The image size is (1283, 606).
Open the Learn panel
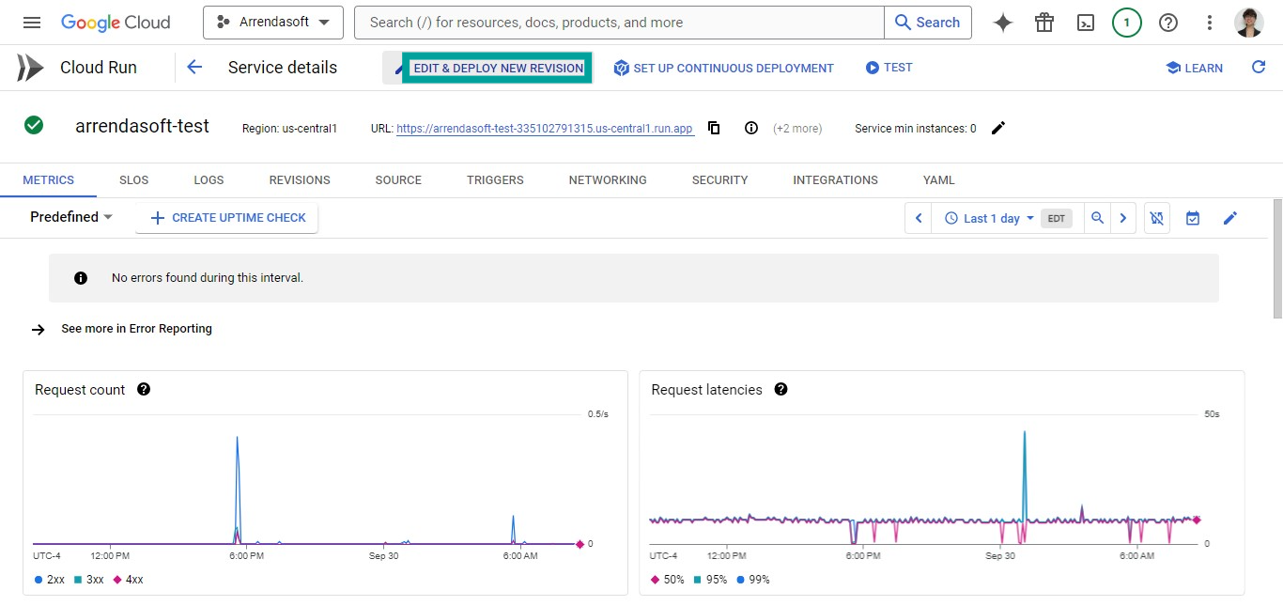coord(1194,68)
